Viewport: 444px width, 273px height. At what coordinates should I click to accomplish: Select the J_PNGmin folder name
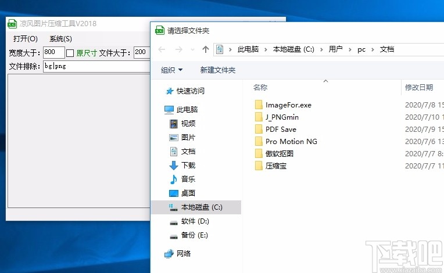tap(282, 117)
